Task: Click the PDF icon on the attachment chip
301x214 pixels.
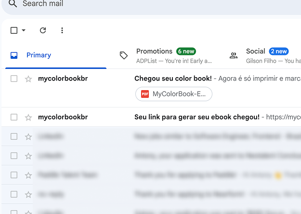Action: pyautogui.click(x=145, y=94)
